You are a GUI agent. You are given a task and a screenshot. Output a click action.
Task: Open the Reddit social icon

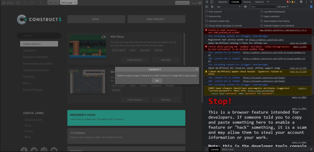[44, 150]
